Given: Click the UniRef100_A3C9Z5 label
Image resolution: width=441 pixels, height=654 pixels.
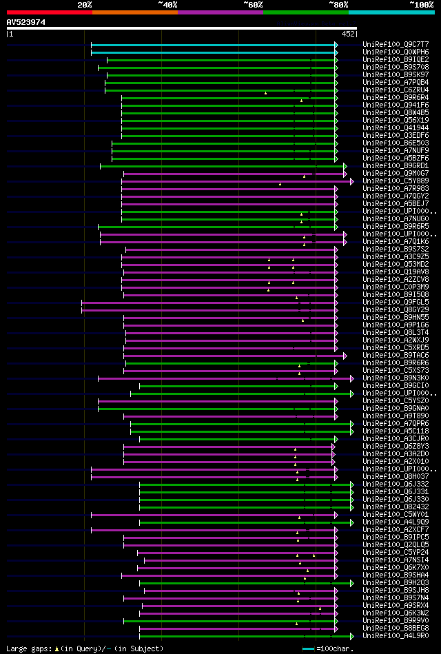Looking at the screenshot, I should click(396, 257).
